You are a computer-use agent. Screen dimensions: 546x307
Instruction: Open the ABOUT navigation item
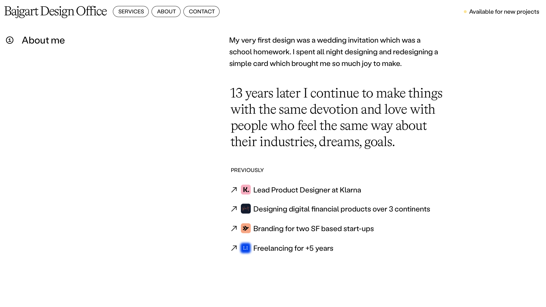[166, 12]
